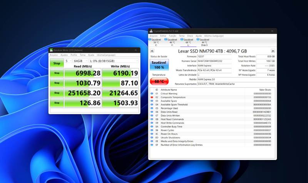308x183 pixels.
Task: Click the status dot for Data Units Written
Action: click(152, 116)
